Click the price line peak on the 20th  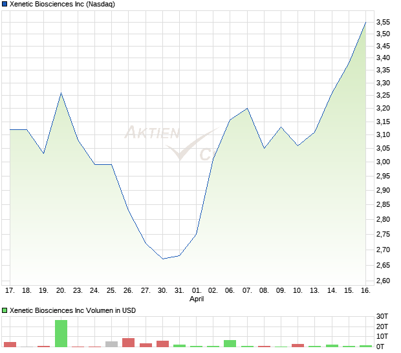coord(61,93)
